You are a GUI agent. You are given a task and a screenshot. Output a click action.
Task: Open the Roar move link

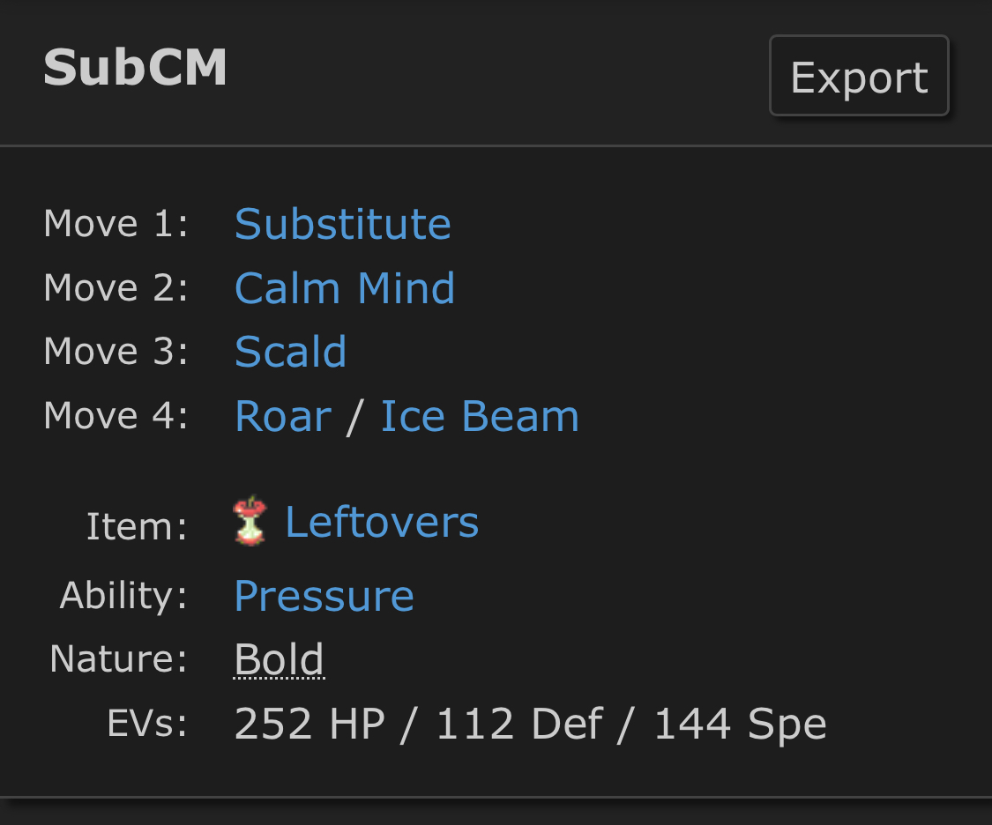[x=282, y=416]
